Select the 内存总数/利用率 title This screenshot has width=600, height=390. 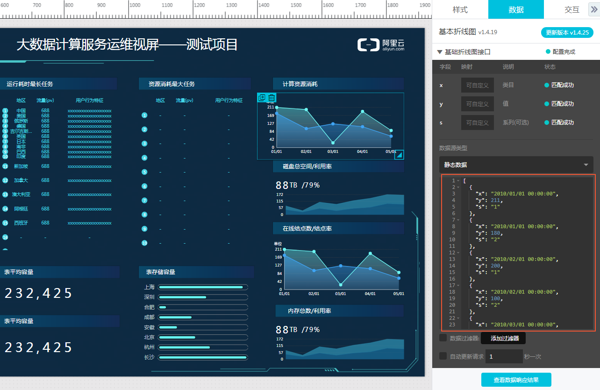(339, 311)
